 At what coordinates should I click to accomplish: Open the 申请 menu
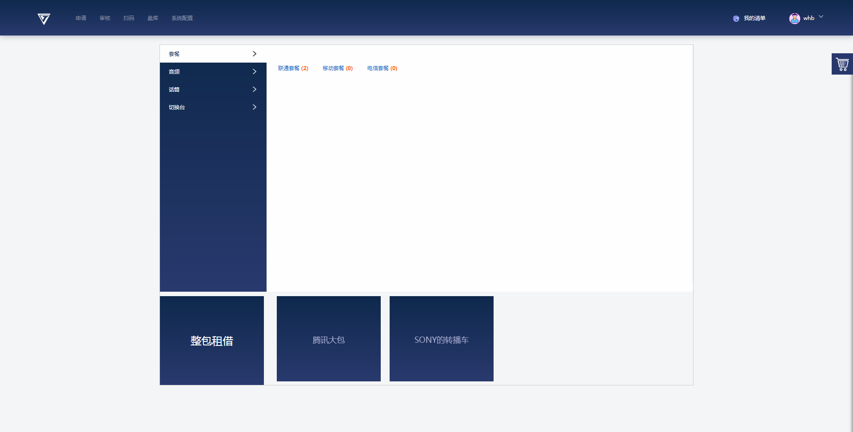pos(81,18)
